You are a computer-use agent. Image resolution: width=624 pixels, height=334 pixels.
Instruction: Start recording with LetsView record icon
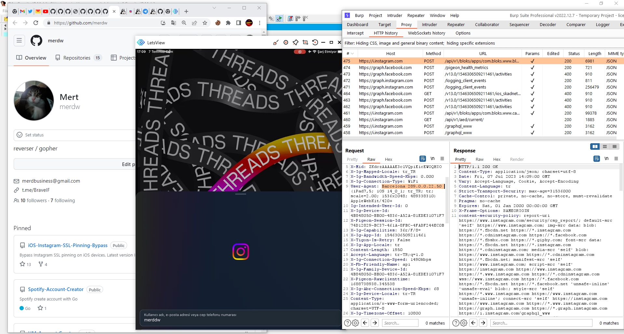pos(286,43)
